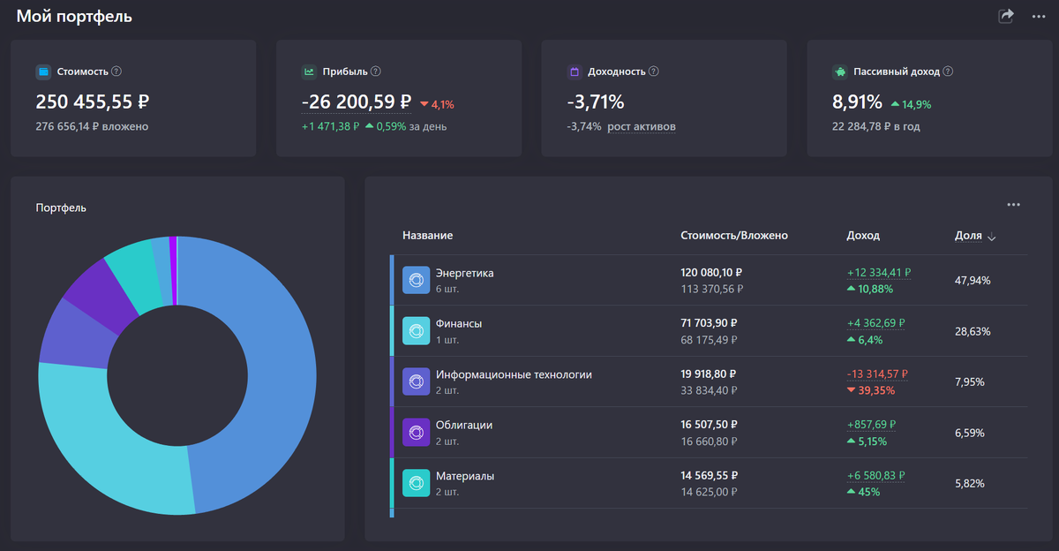Click the 28,63% share value

(973, 331)
